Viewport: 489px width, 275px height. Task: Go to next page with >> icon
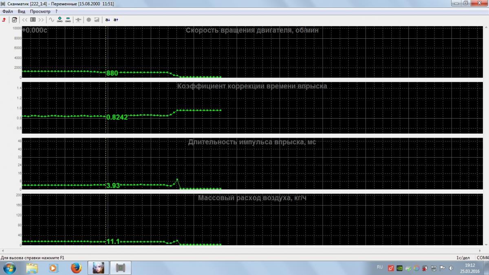point(41,20)
